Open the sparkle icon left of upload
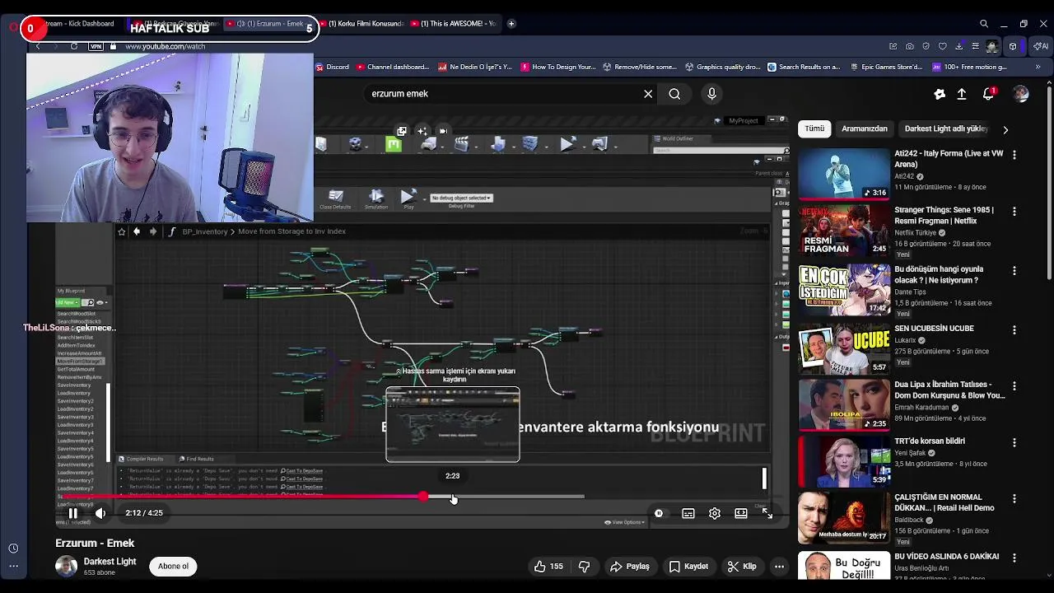1054x593 pixels. click(x=940, y=94)
